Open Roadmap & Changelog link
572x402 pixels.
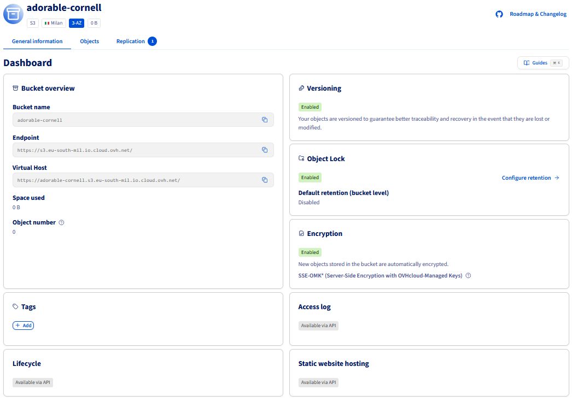coord(538,14)
